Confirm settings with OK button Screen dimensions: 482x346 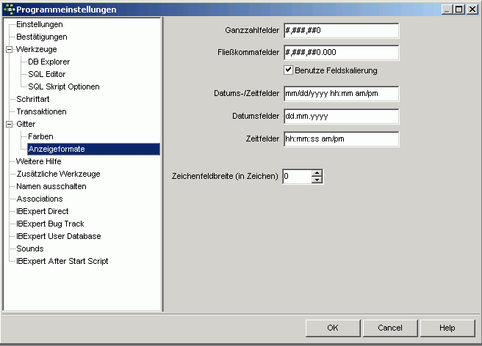pyautogui.click(x=333, y=328)
